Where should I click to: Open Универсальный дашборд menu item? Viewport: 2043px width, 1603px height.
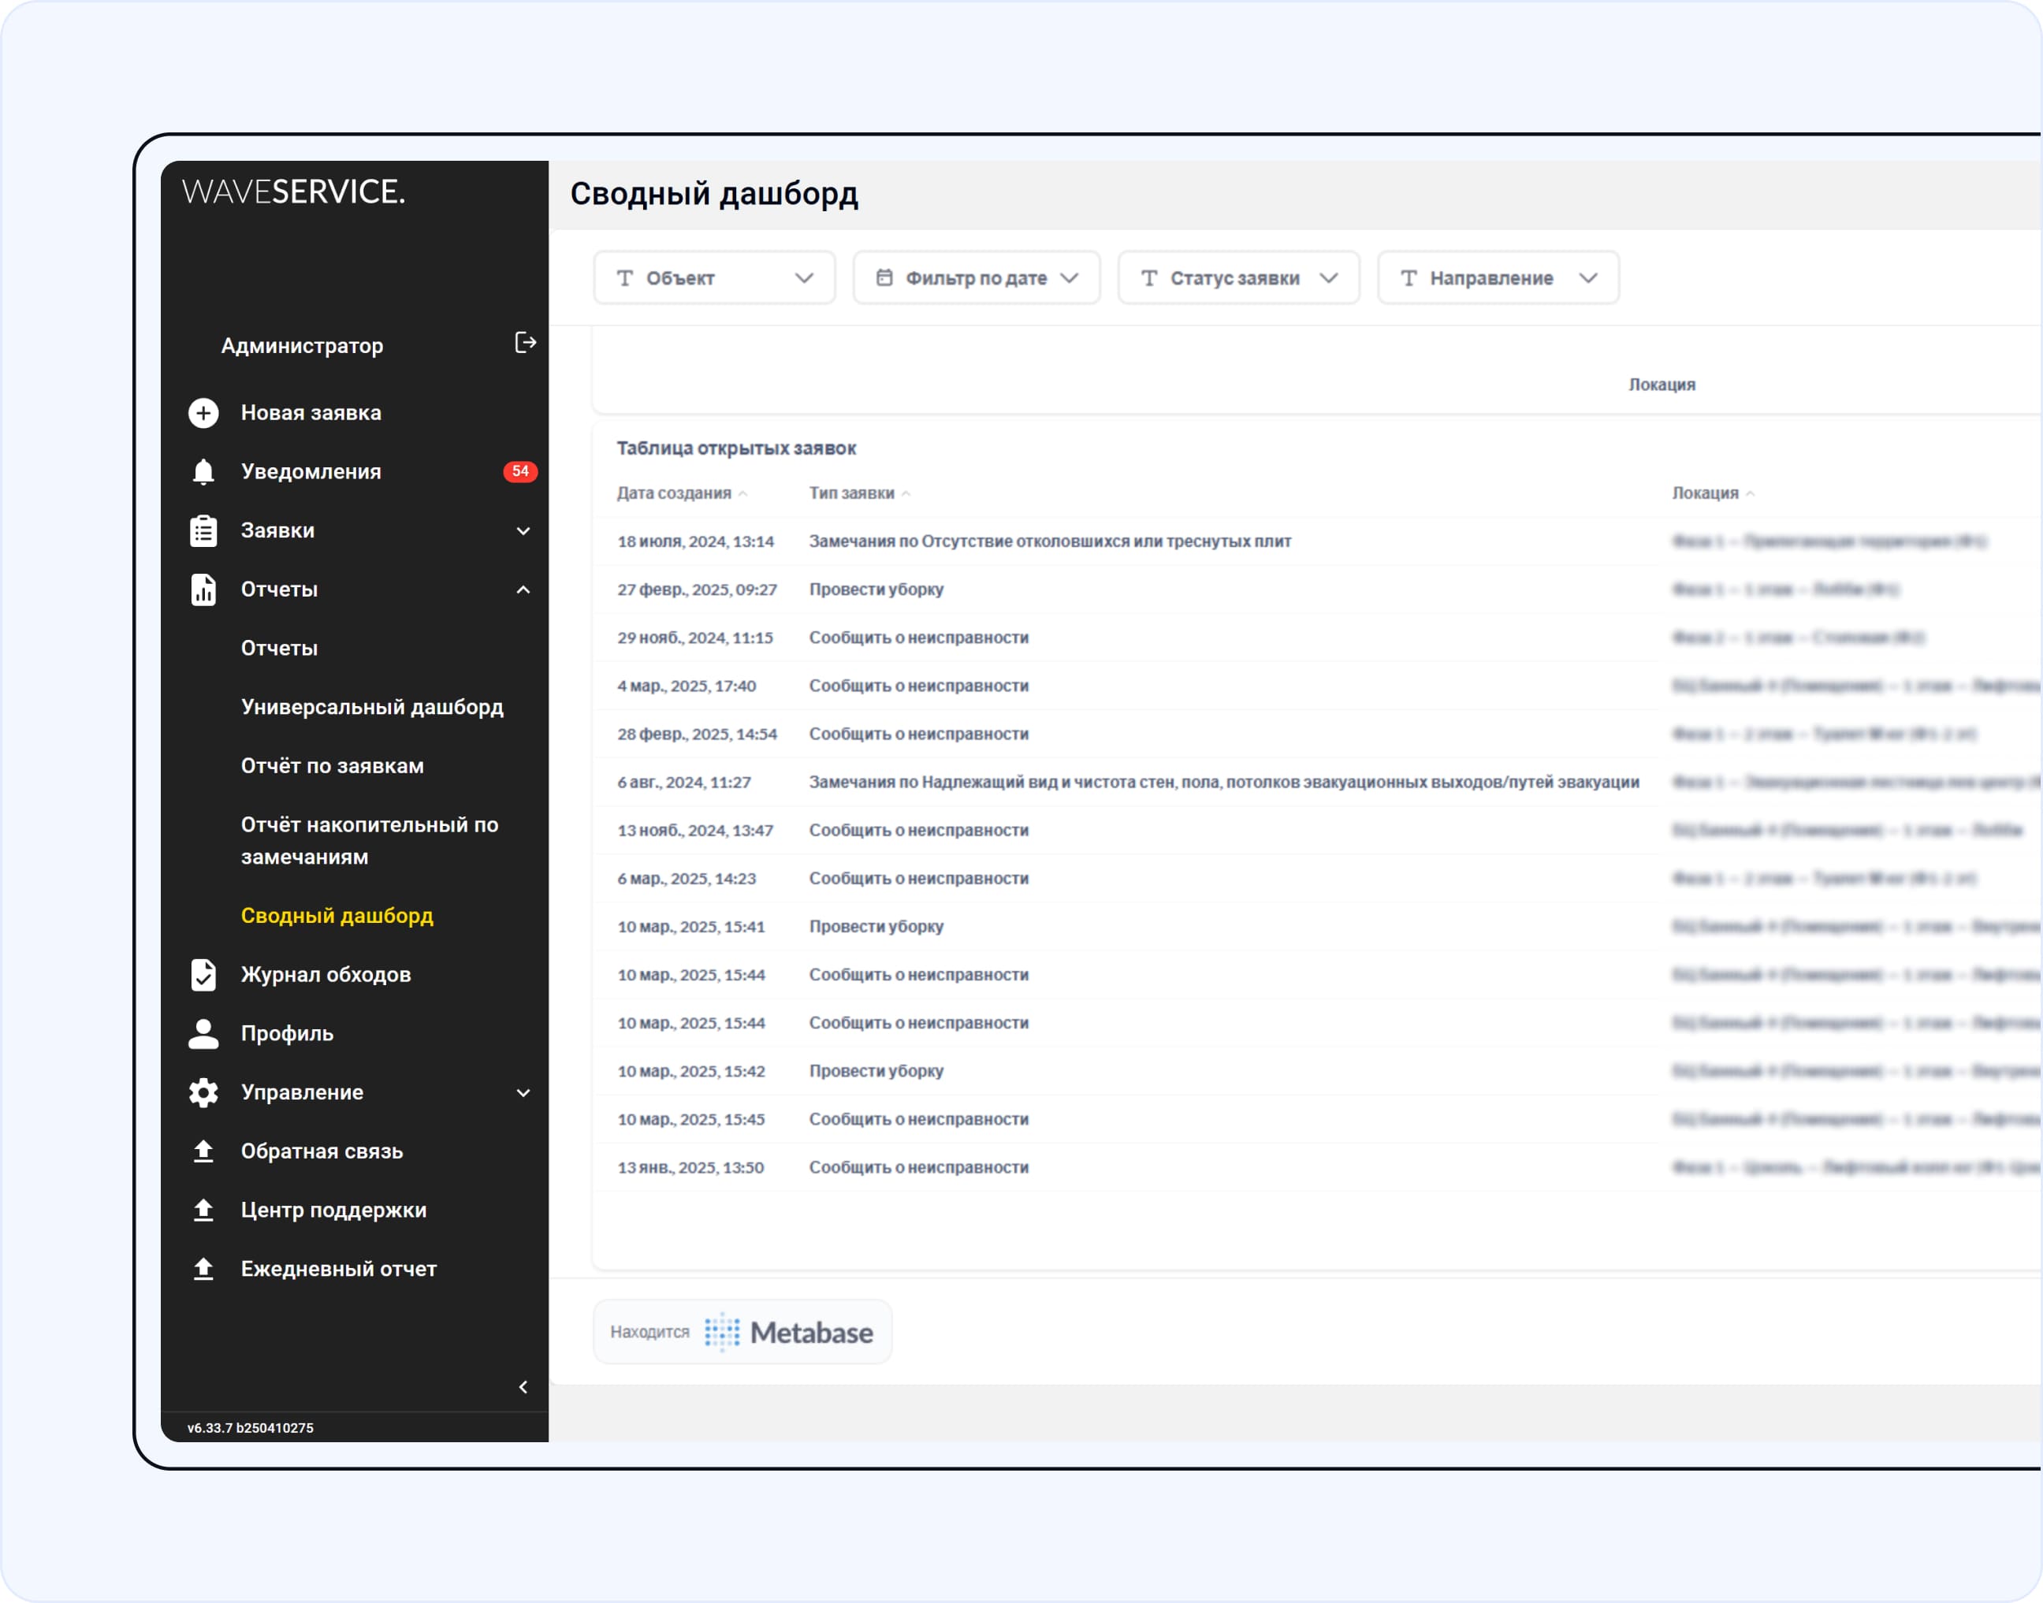(x=371, y=707)
